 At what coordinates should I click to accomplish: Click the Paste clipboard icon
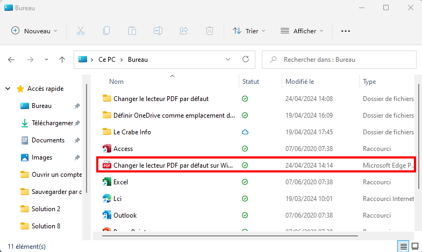tap(132, 31)
